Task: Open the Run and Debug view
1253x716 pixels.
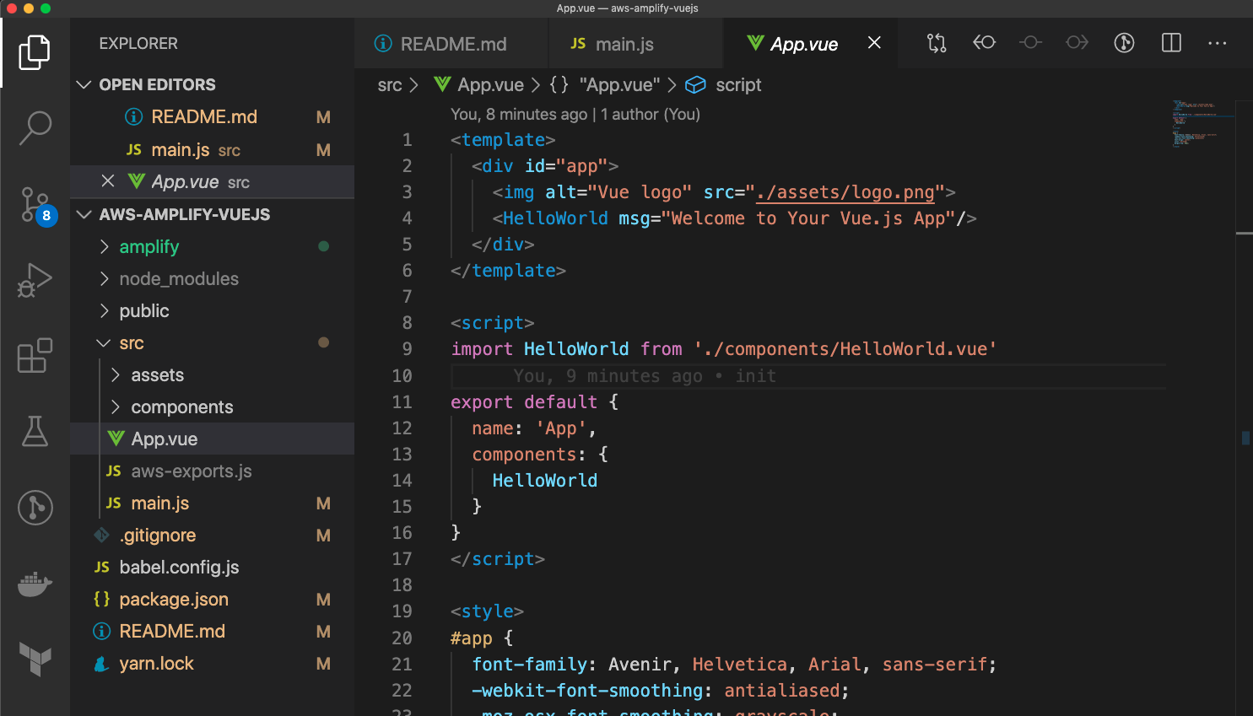Action: [x=35, y=280]
